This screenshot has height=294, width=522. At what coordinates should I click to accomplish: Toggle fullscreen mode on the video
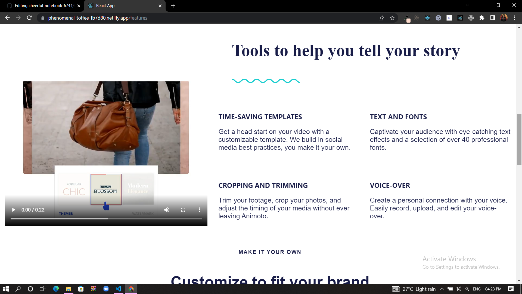pyautogui.click(x=183, y=210)
